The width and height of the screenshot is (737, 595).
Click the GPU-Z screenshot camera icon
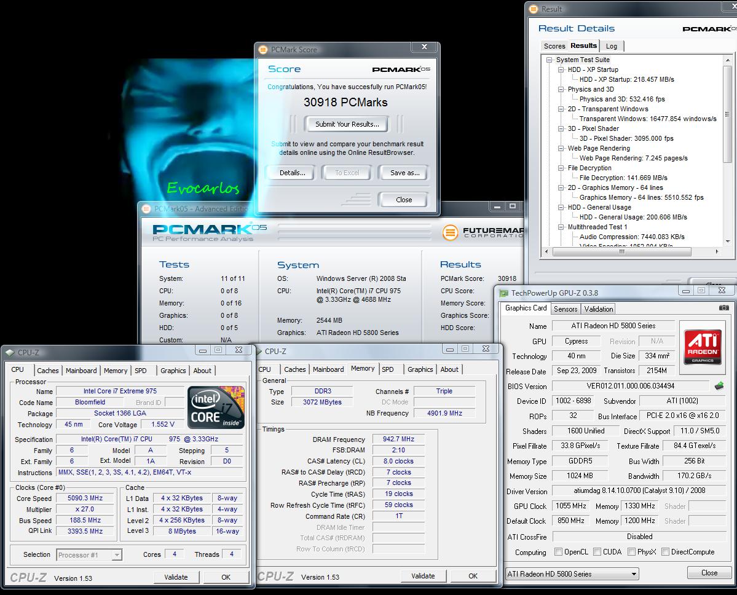coord(724,308)
